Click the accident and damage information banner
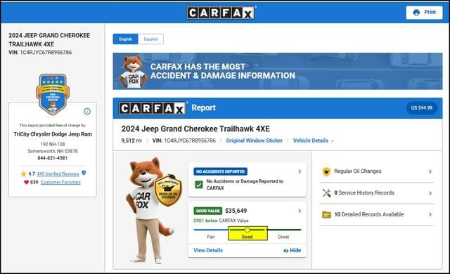This screenshot has width=450, height=274. pyautogui.click(x=278, y=71)
